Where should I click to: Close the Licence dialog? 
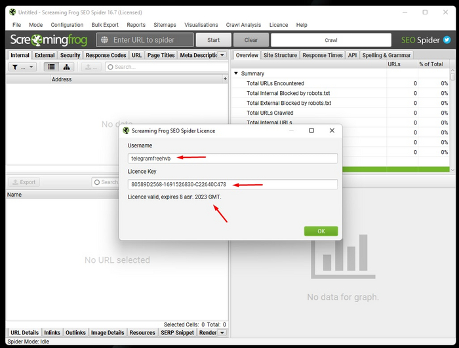pyautogui.click(x=332, y=130)
